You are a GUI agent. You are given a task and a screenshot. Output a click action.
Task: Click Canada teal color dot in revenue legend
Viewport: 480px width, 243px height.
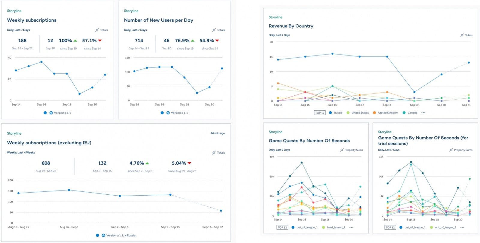point(404,113)
